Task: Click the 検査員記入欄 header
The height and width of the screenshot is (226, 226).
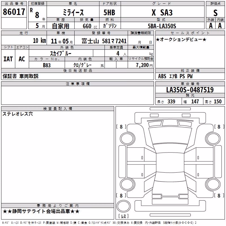Action: click(x=58, y=109)
